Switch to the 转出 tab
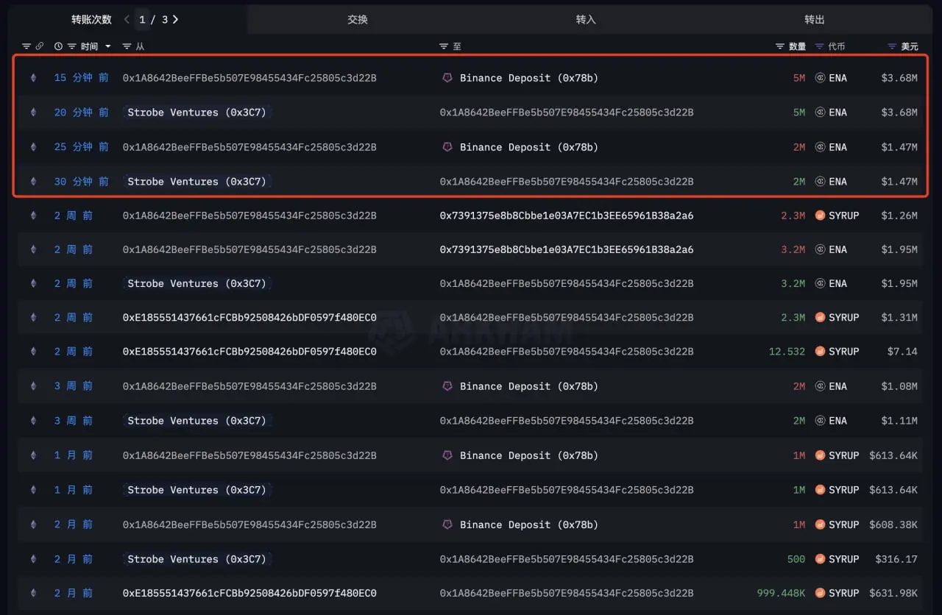 (x=815, y=20)
